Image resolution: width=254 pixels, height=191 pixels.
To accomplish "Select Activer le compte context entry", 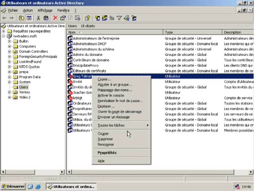I will point(121,95).
